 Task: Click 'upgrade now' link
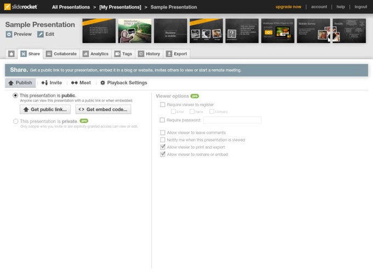[x=289, y=7]
